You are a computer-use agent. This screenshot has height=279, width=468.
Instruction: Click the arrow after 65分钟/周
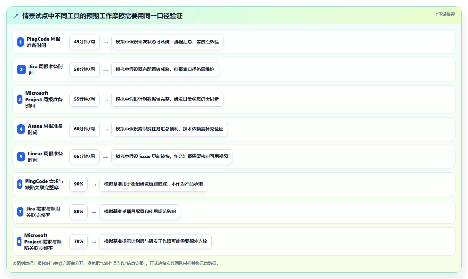(106, 157)
